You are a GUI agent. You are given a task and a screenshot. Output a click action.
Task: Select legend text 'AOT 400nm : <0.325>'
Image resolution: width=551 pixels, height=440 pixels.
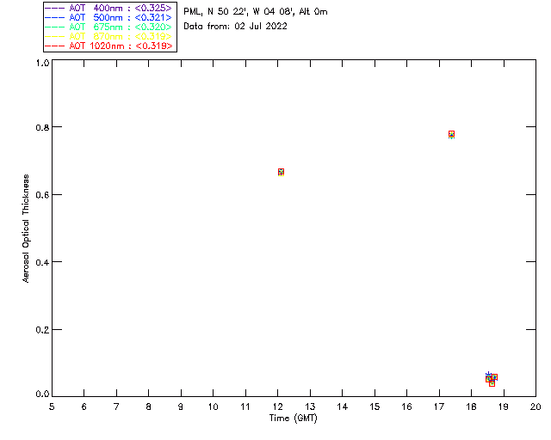[x=121, y=8]
